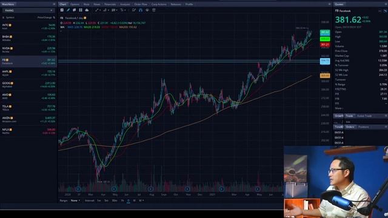Switch to the Active Trade tab

pos(364,116)
